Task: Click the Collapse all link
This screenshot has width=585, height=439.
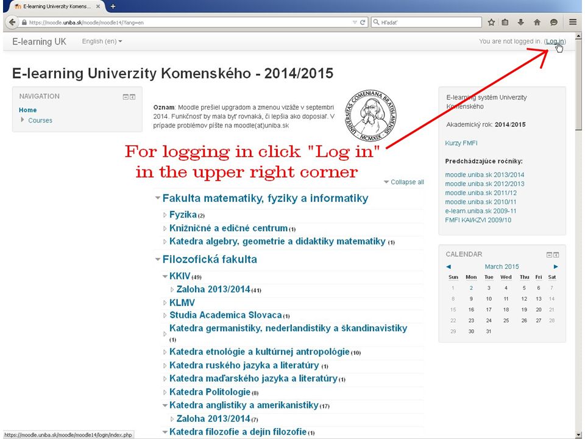Action: 407,182
